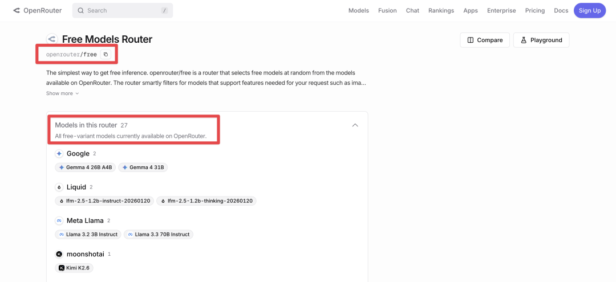Focus the Search input field

point(123,11)
